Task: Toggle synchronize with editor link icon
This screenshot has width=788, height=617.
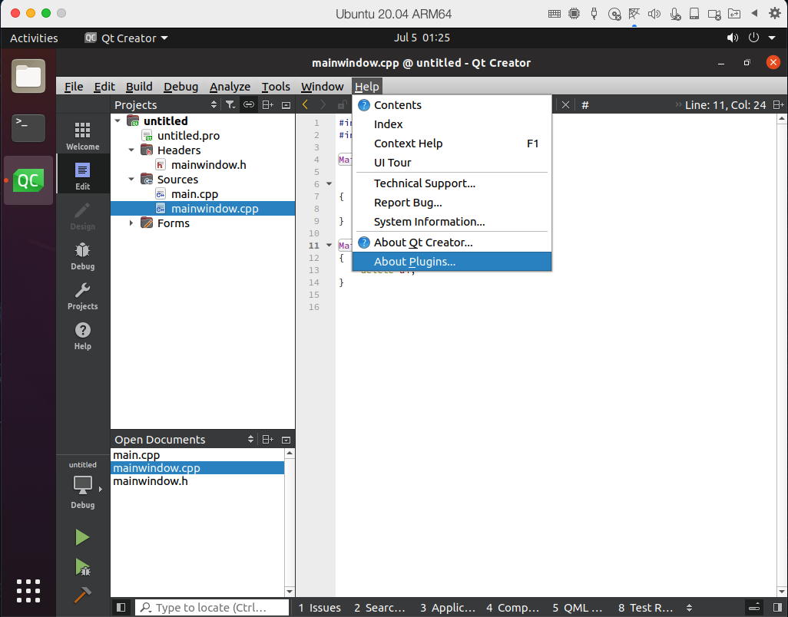Action: (249, 105)
